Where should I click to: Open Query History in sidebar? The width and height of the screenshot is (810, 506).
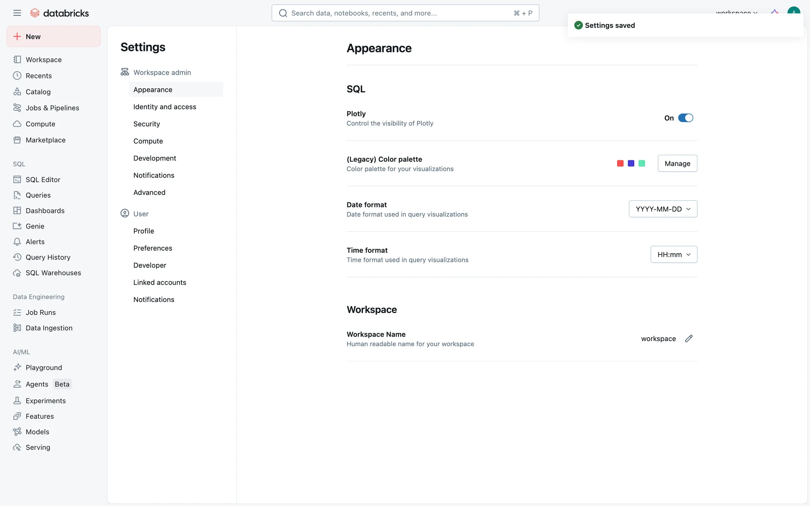coord(48,257)
